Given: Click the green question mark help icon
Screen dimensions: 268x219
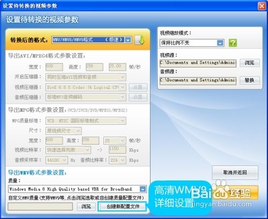Looking at the screenshot, I should [x=233, y=43].
